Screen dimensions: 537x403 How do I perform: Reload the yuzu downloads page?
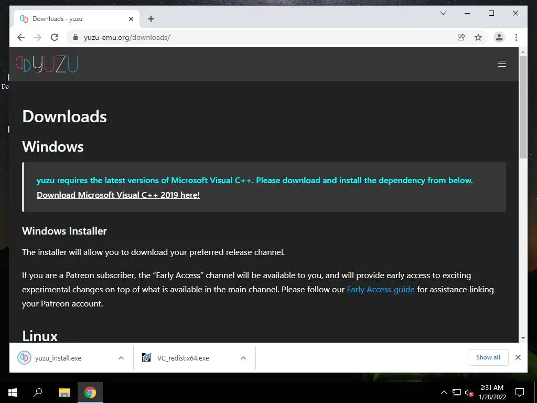(x=55, y=37)
